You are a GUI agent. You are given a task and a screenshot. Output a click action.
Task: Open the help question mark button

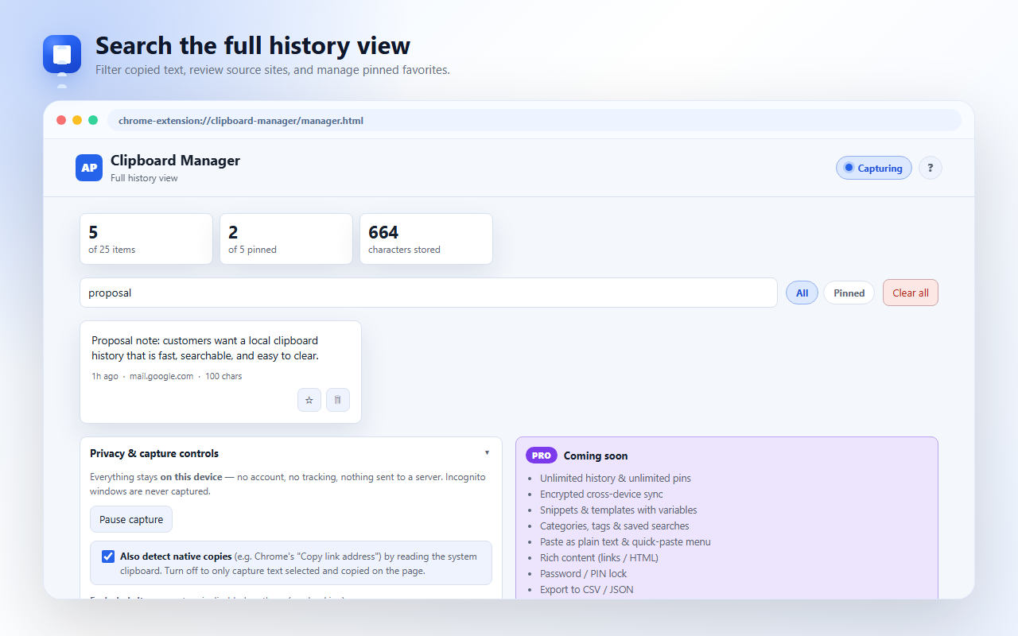click(x=931, y=168)
